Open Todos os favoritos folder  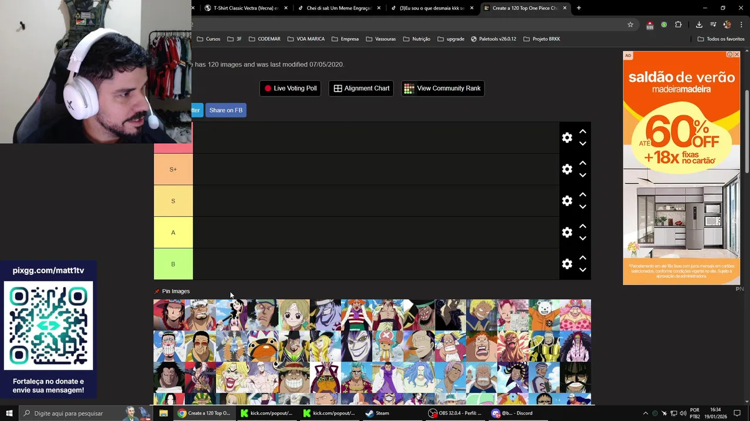click(x=721, y=39)
